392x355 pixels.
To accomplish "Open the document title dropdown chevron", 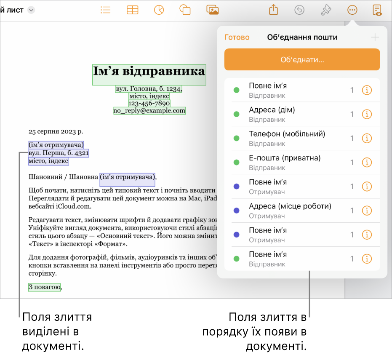I will coord(31,10).
